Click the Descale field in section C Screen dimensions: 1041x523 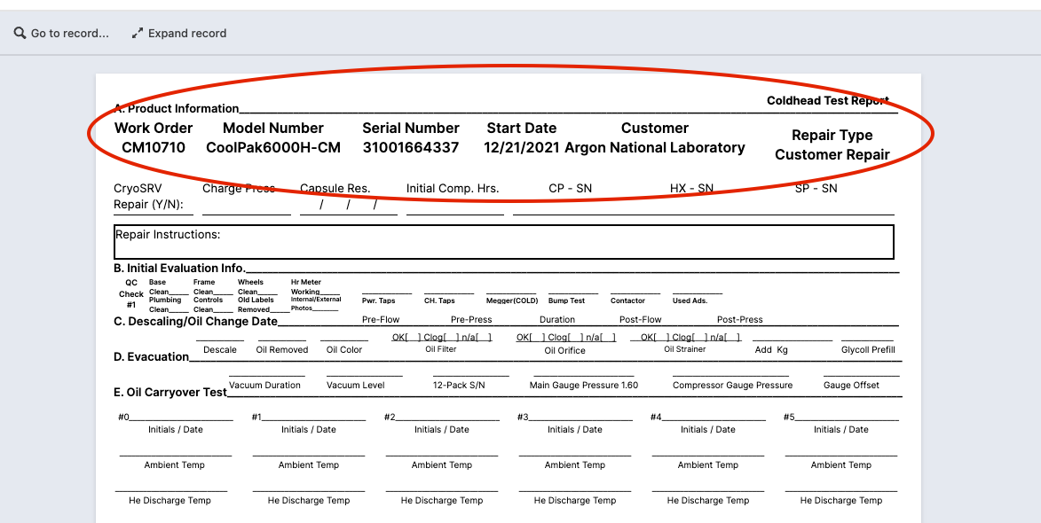[x=218, y=339]
